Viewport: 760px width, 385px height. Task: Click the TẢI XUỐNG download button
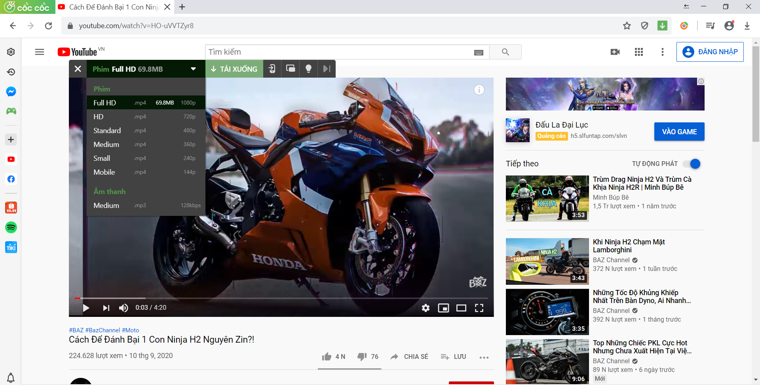[234, 69]
